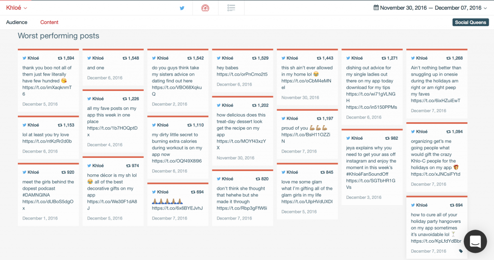Open the home décor gifts post
The image size is (494, 260).
click(113, 192)
